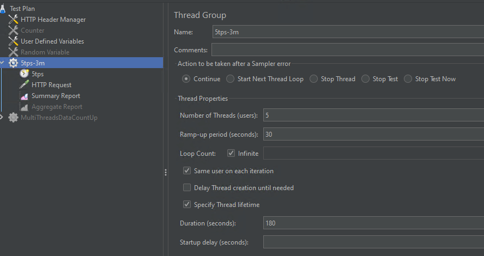Image resolution: width=484 pixels, height=256 pixels.
Task: Collapse the 5tps-3m thread group node
Action: [x=2, y=63]
